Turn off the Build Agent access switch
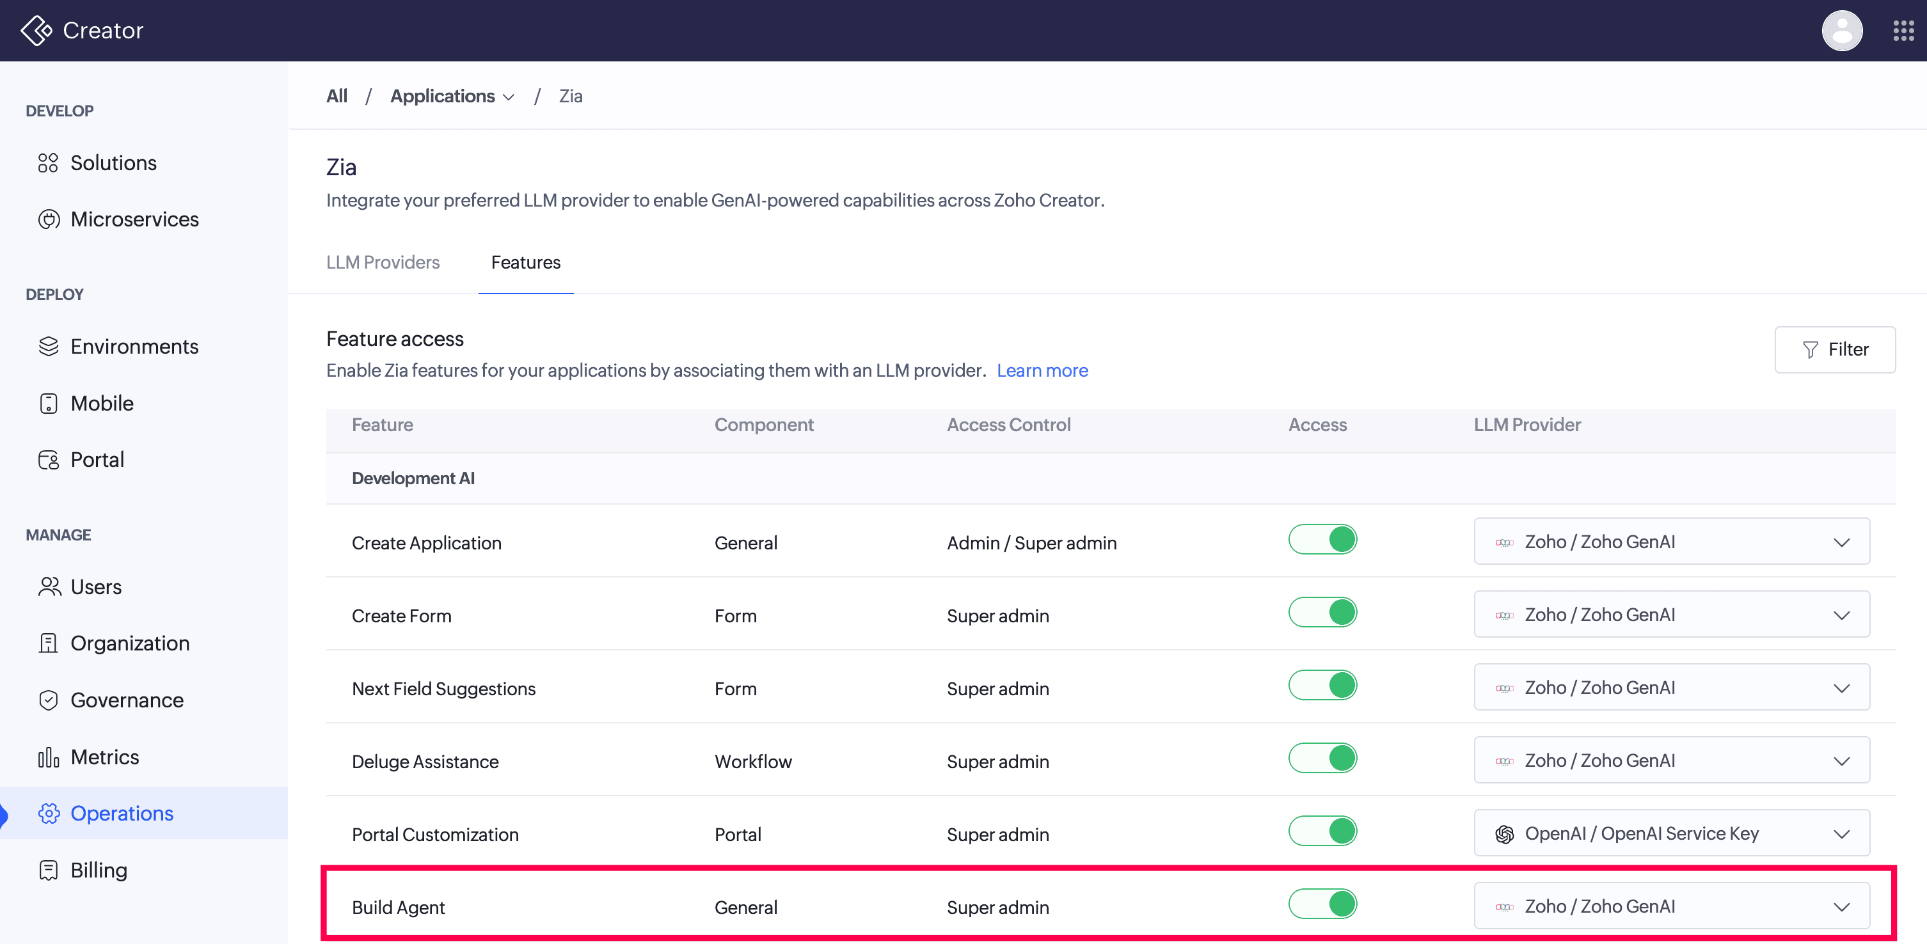 [x=1322, y=904]
